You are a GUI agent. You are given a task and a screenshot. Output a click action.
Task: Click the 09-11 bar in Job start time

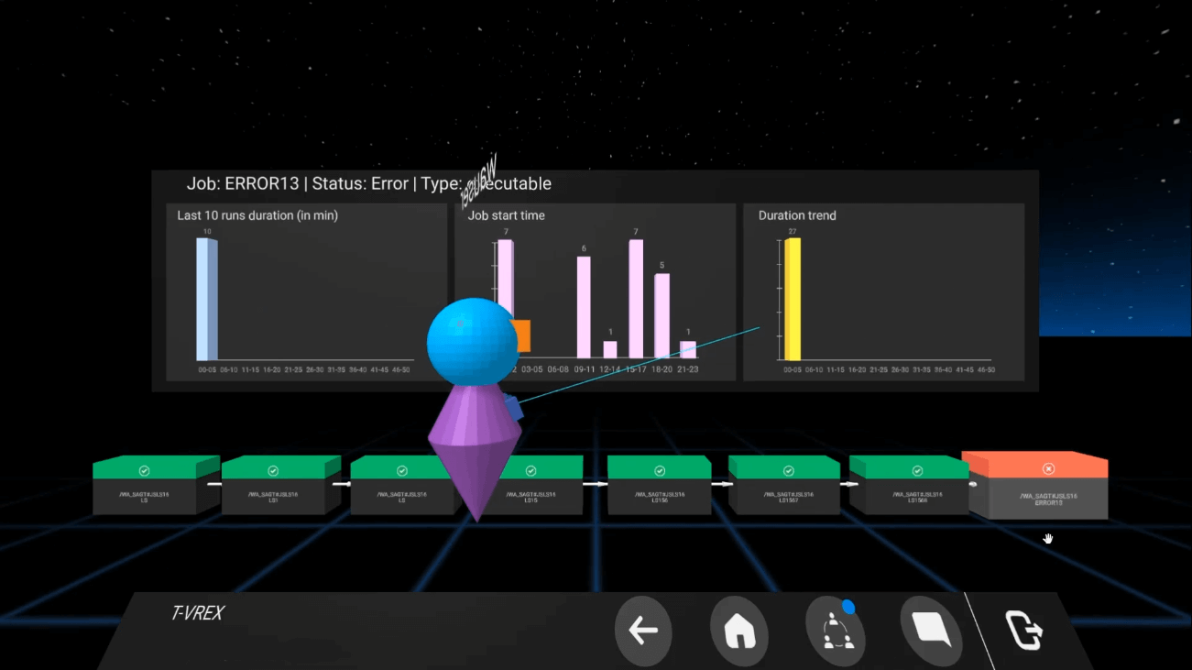point(584,307)
